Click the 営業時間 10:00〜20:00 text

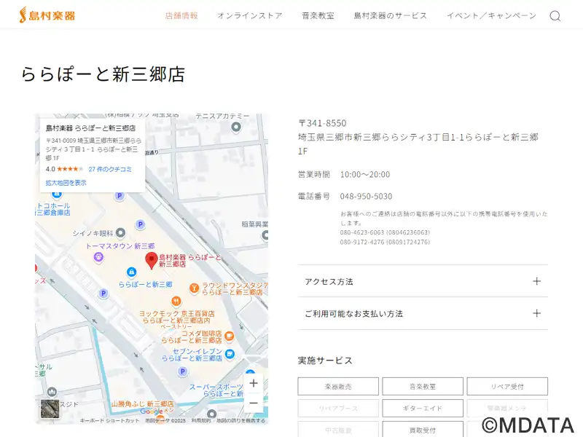(344, 174)
